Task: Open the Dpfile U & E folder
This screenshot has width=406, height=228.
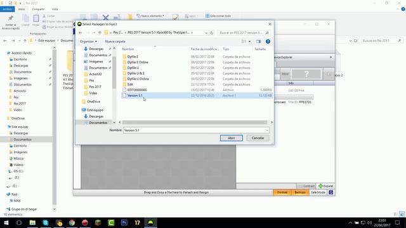Action: tap(136, 73)
